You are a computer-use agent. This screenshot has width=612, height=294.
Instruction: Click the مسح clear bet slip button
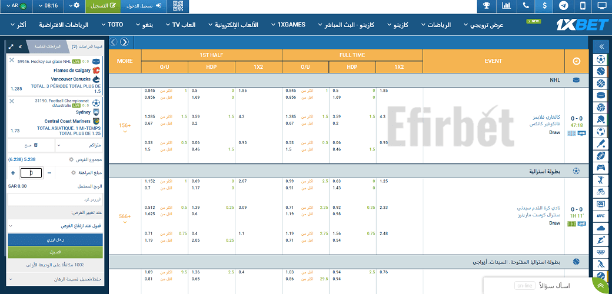(31, 145)
